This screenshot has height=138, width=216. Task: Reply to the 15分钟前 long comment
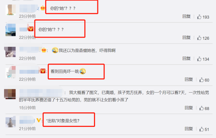coord(189,108)
